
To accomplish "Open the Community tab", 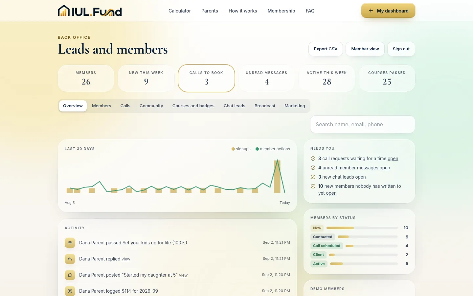I will 151,106.
